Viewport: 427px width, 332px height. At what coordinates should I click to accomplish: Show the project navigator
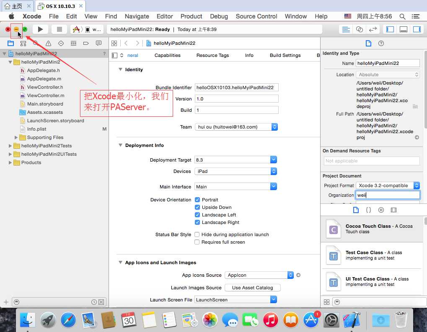(10, 43)
